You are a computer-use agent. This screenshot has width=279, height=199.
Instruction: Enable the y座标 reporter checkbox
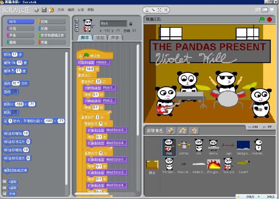pyautogui.click(x=4, y=187)
